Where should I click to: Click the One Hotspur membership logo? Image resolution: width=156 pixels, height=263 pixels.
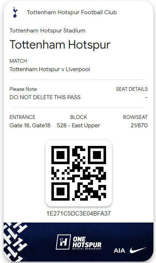[79, 242]
